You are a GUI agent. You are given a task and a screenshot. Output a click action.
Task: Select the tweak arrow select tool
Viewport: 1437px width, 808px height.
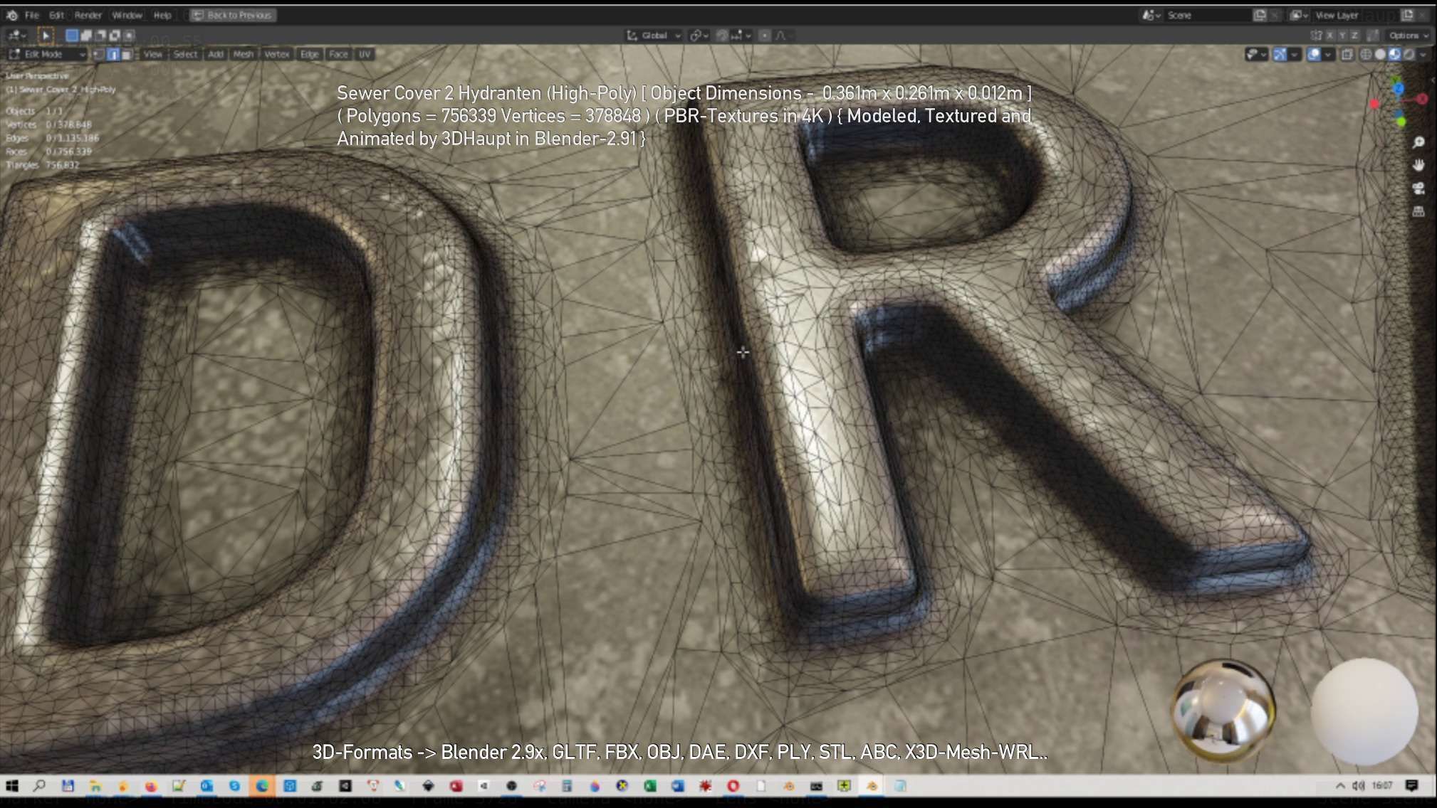click(45, 35)
